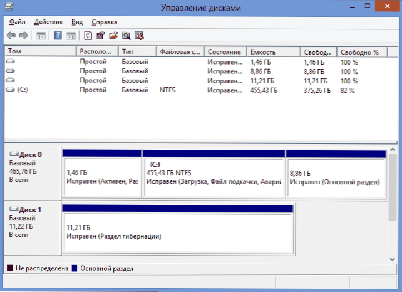Sort by the Файловая с... column header
The image size is (402, 292).
pos(180,51)
